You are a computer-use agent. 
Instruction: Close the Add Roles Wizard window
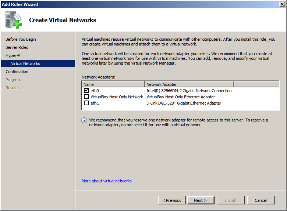tap(281, 4)
